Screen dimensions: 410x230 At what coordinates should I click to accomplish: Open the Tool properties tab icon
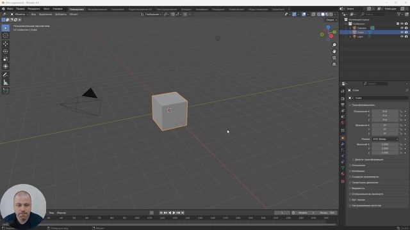(343, 91)
